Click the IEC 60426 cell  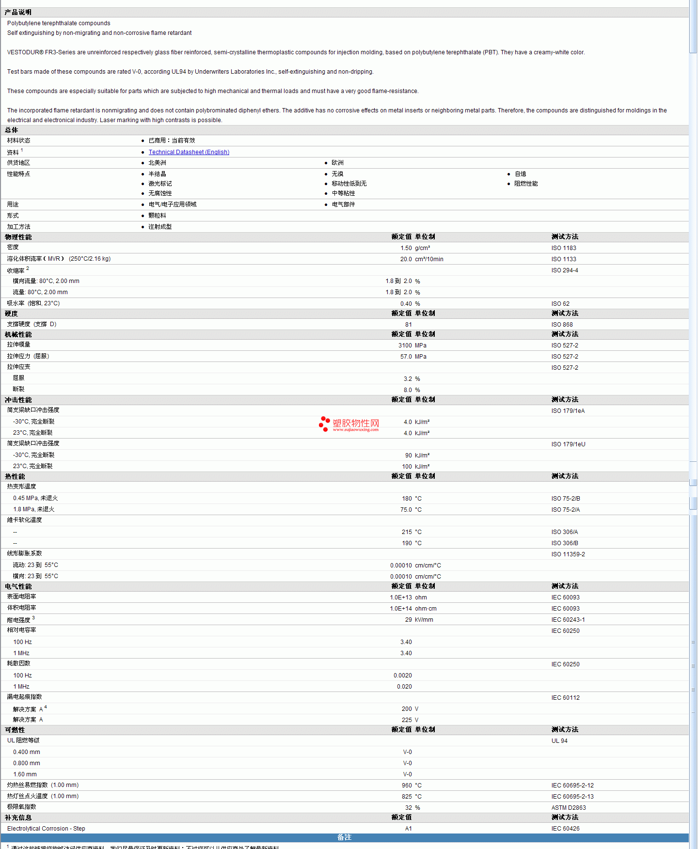[x=565, y=829]
